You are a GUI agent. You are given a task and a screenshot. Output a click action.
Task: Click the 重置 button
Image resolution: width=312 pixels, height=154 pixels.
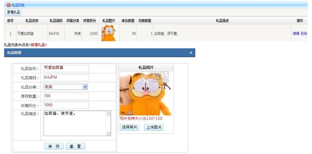click(x=75, y=146)
